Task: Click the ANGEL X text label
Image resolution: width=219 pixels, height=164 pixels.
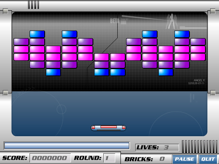Action: [x=199, y=80]
